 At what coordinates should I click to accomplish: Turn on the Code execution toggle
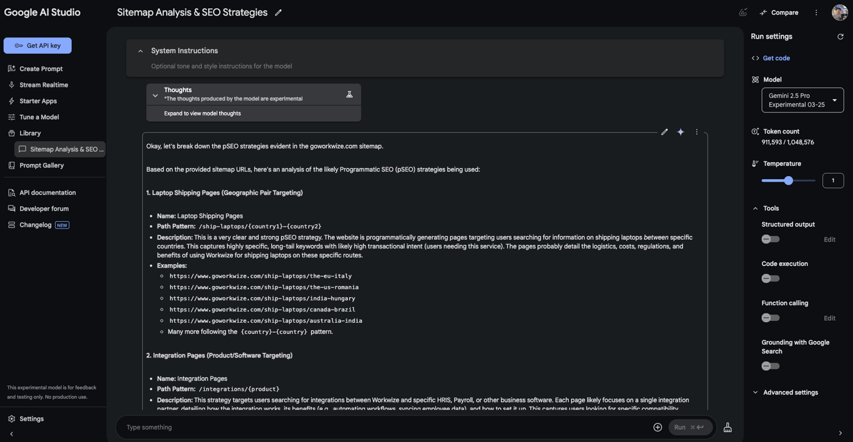click(770, 278)
